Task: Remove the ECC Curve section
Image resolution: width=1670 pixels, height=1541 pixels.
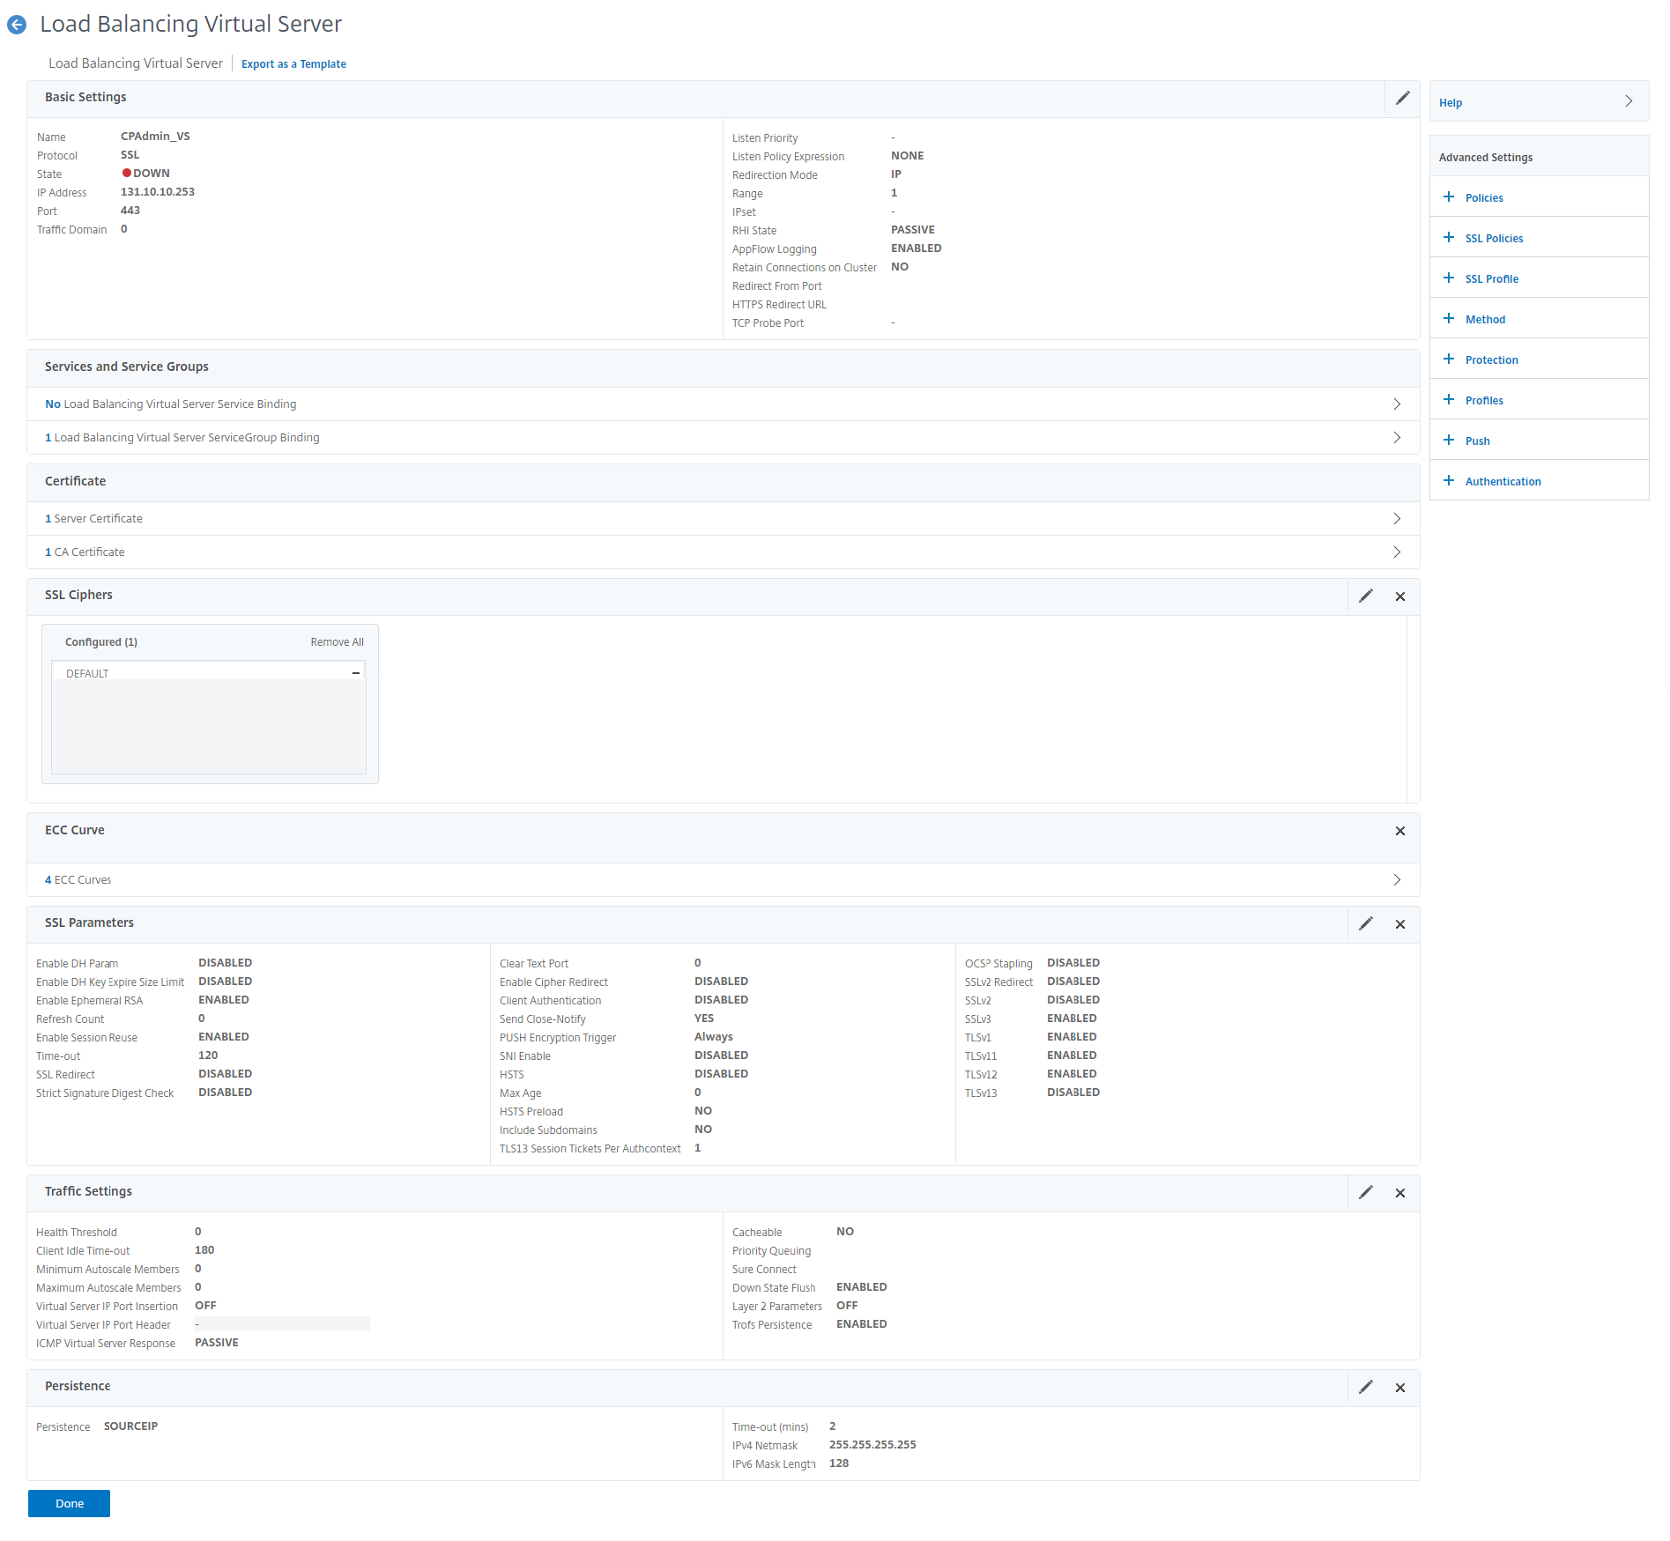Action: (x=1399, y=831)
